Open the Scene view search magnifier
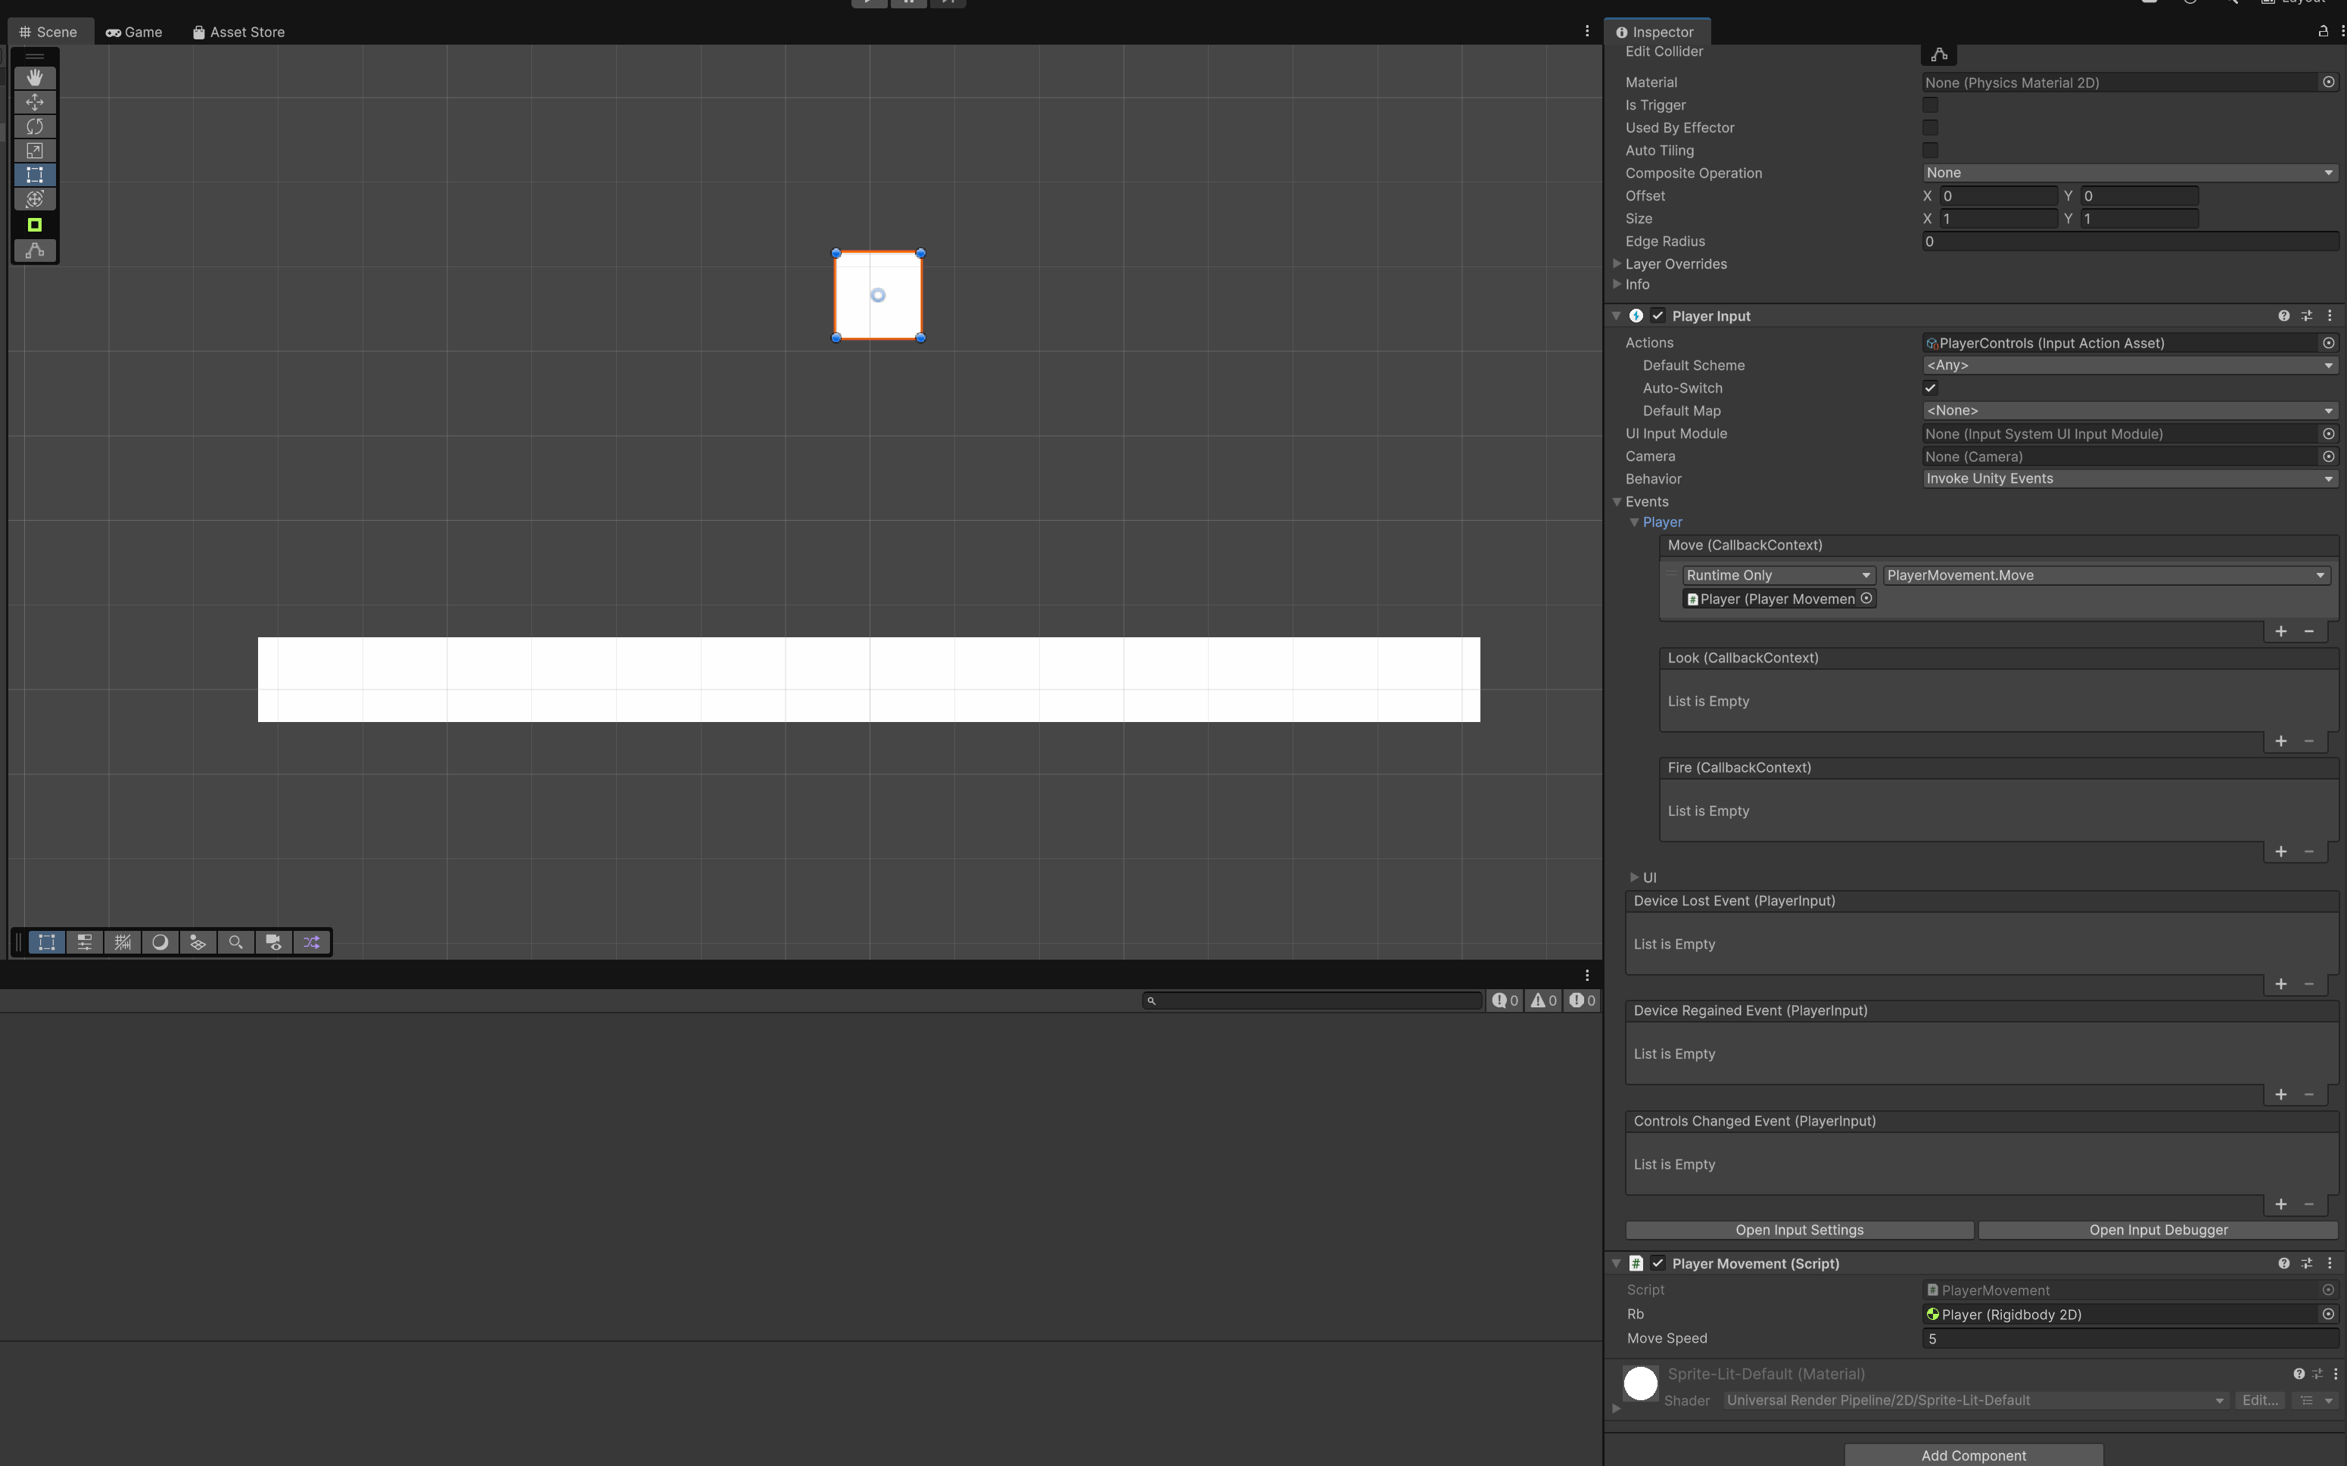Screen dimensions: 2347x1466 pos(235,942)
